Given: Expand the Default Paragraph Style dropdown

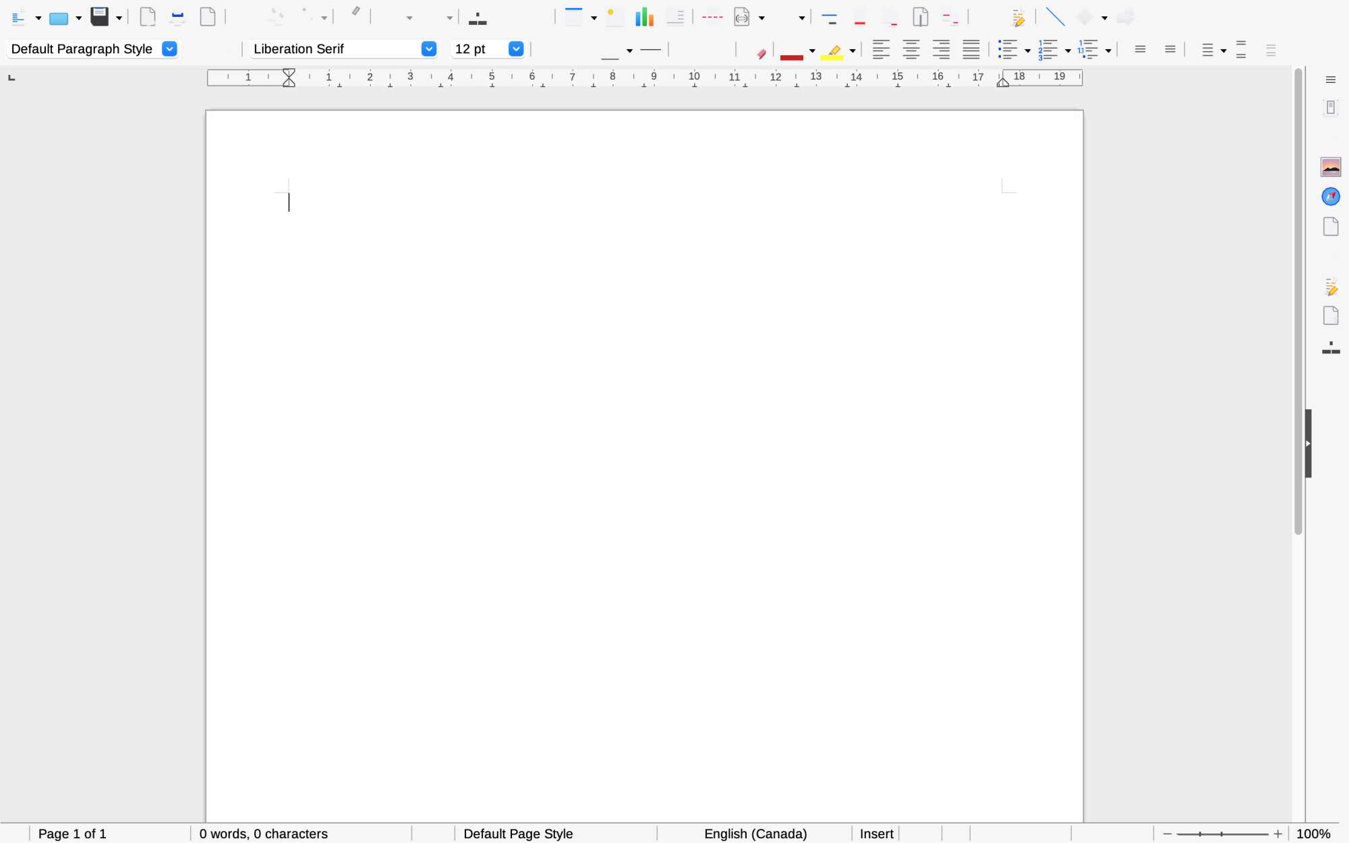Looking at the screenshot, I should (169, 49).
